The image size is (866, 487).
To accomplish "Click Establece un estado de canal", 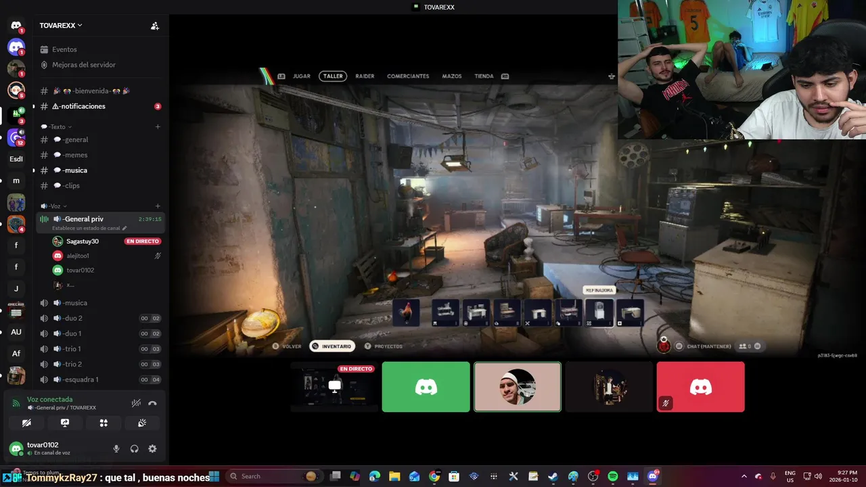I will click(89, 229).
